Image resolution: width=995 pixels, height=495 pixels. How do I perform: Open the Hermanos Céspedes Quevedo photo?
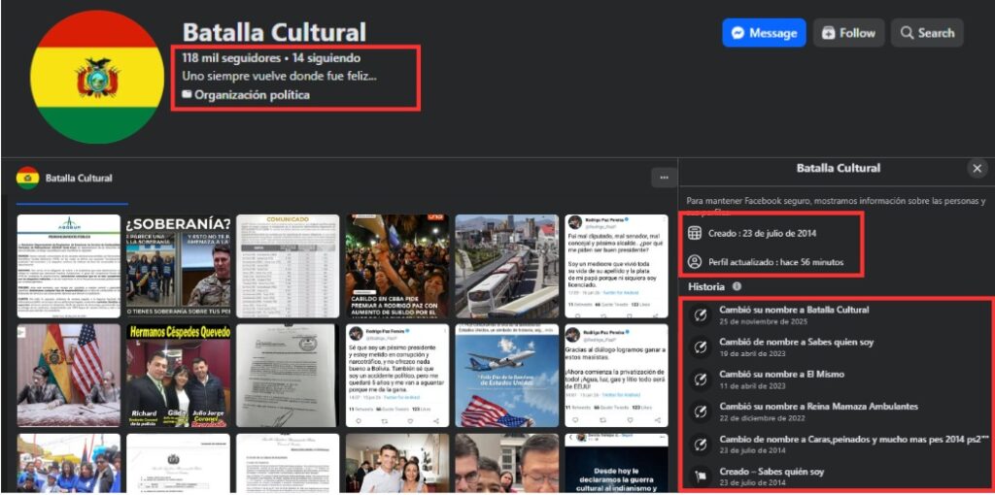pyautogui.click(x=178, y=376)
